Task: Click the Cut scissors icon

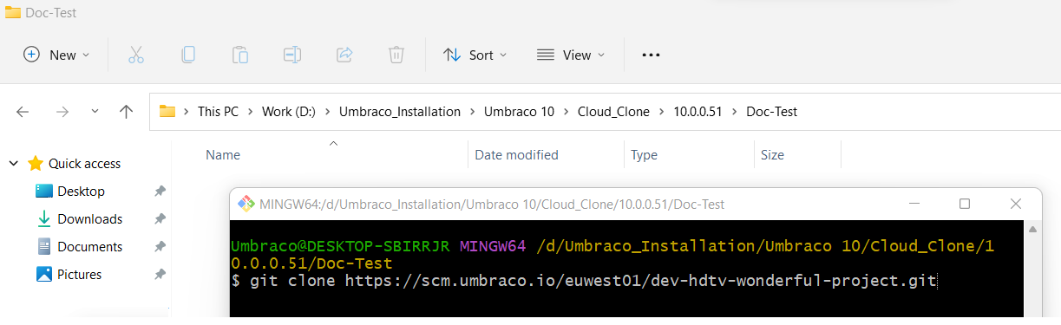Action: (x=135, y=55)
